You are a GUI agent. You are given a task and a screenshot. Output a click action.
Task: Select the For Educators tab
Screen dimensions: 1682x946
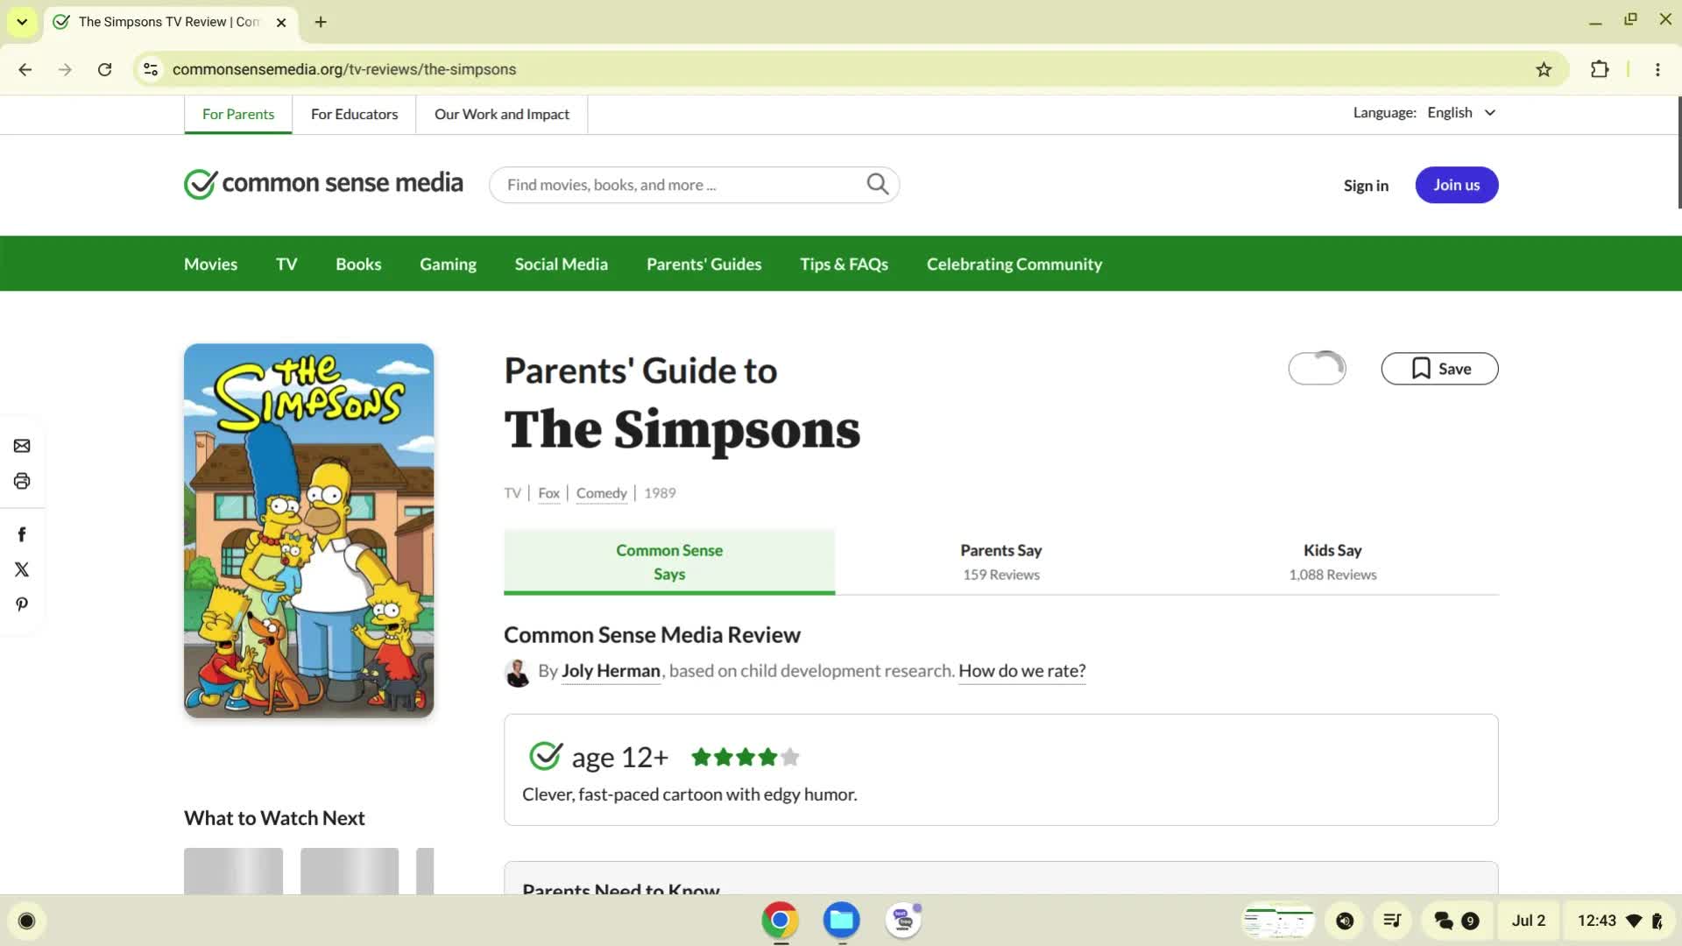(x=354, y=115)
